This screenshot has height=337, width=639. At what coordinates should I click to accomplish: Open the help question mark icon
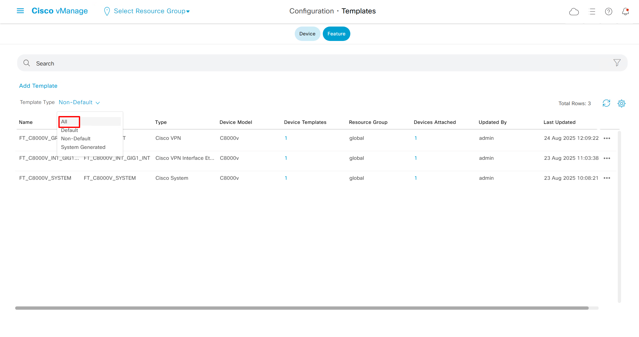[x=608, y=12]
